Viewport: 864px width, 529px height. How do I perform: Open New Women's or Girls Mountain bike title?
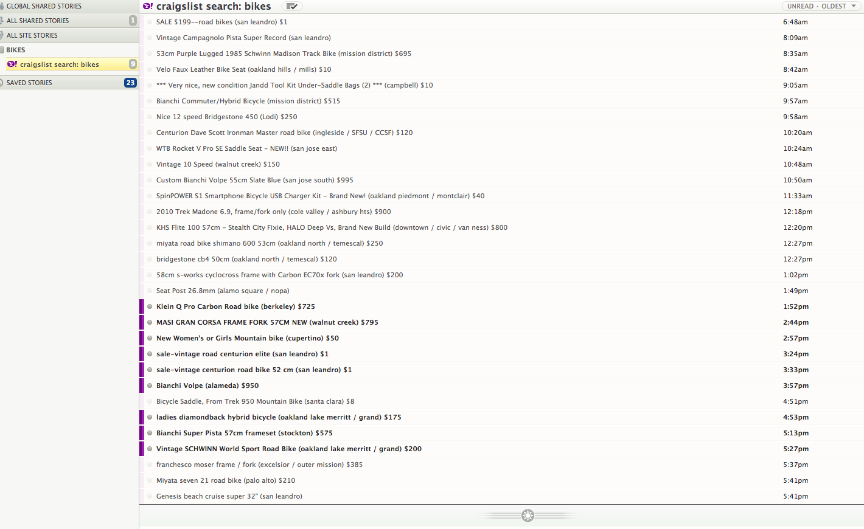(x=248, y=338)
